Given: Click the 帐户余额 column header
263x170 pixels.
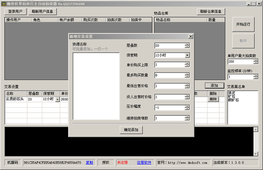Looking at the screenshot, I should pos(70,20).
